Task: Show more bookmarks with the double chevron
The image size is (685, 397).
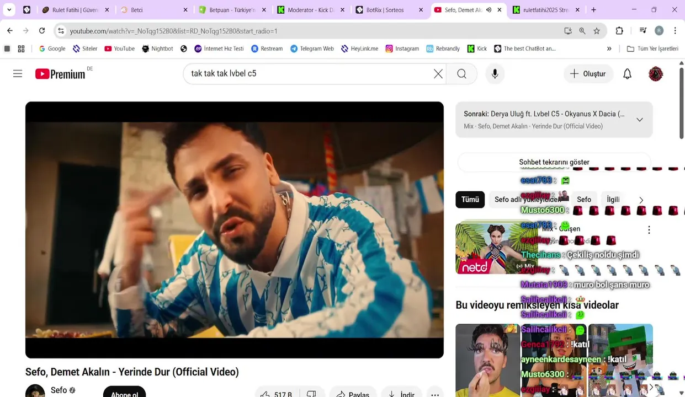Action: (x=609, y=49)
